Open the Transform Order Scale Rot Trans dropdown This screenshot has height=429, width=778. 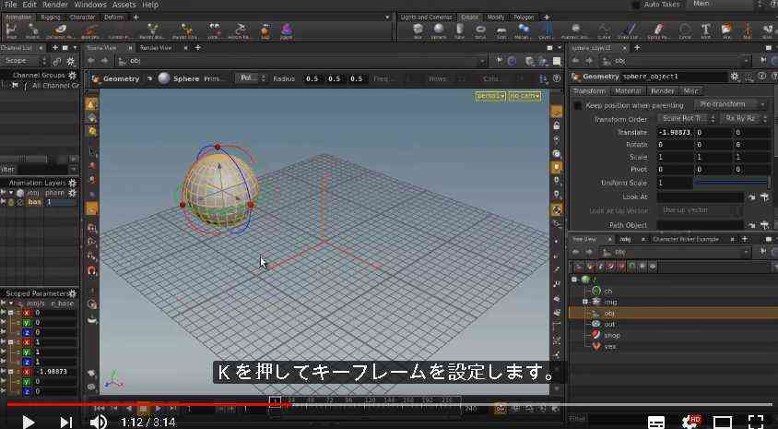(688, 119)
